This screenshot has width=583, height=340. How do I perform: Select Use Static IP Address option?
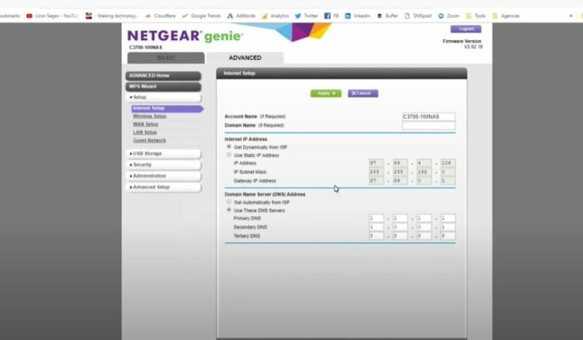pos(229,155)
